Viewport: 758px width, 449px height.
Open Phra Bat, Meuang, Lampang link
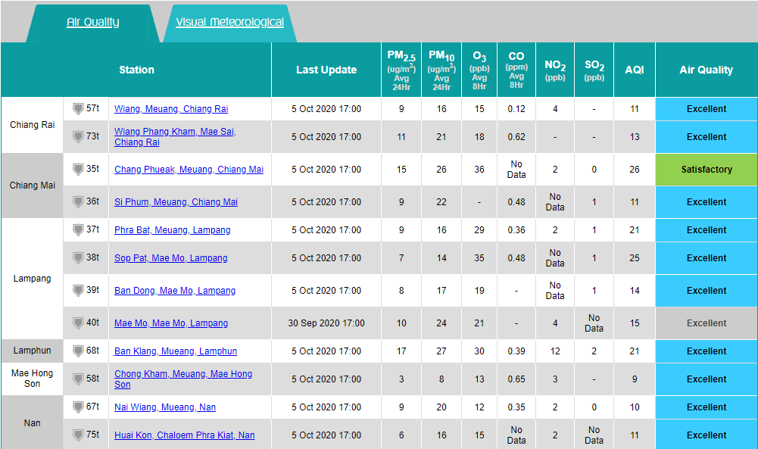172,230
